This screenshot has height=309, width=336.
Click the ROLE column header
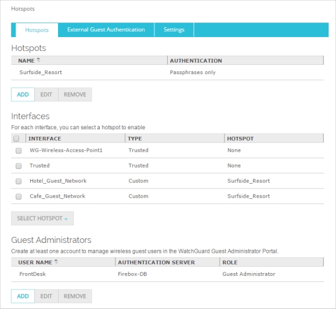[x=272, y=262]
